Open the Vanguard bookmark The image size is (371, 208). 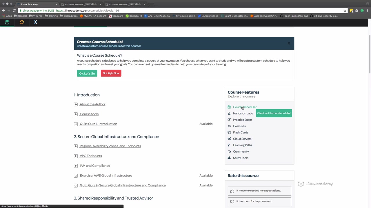tap(116, 16)
